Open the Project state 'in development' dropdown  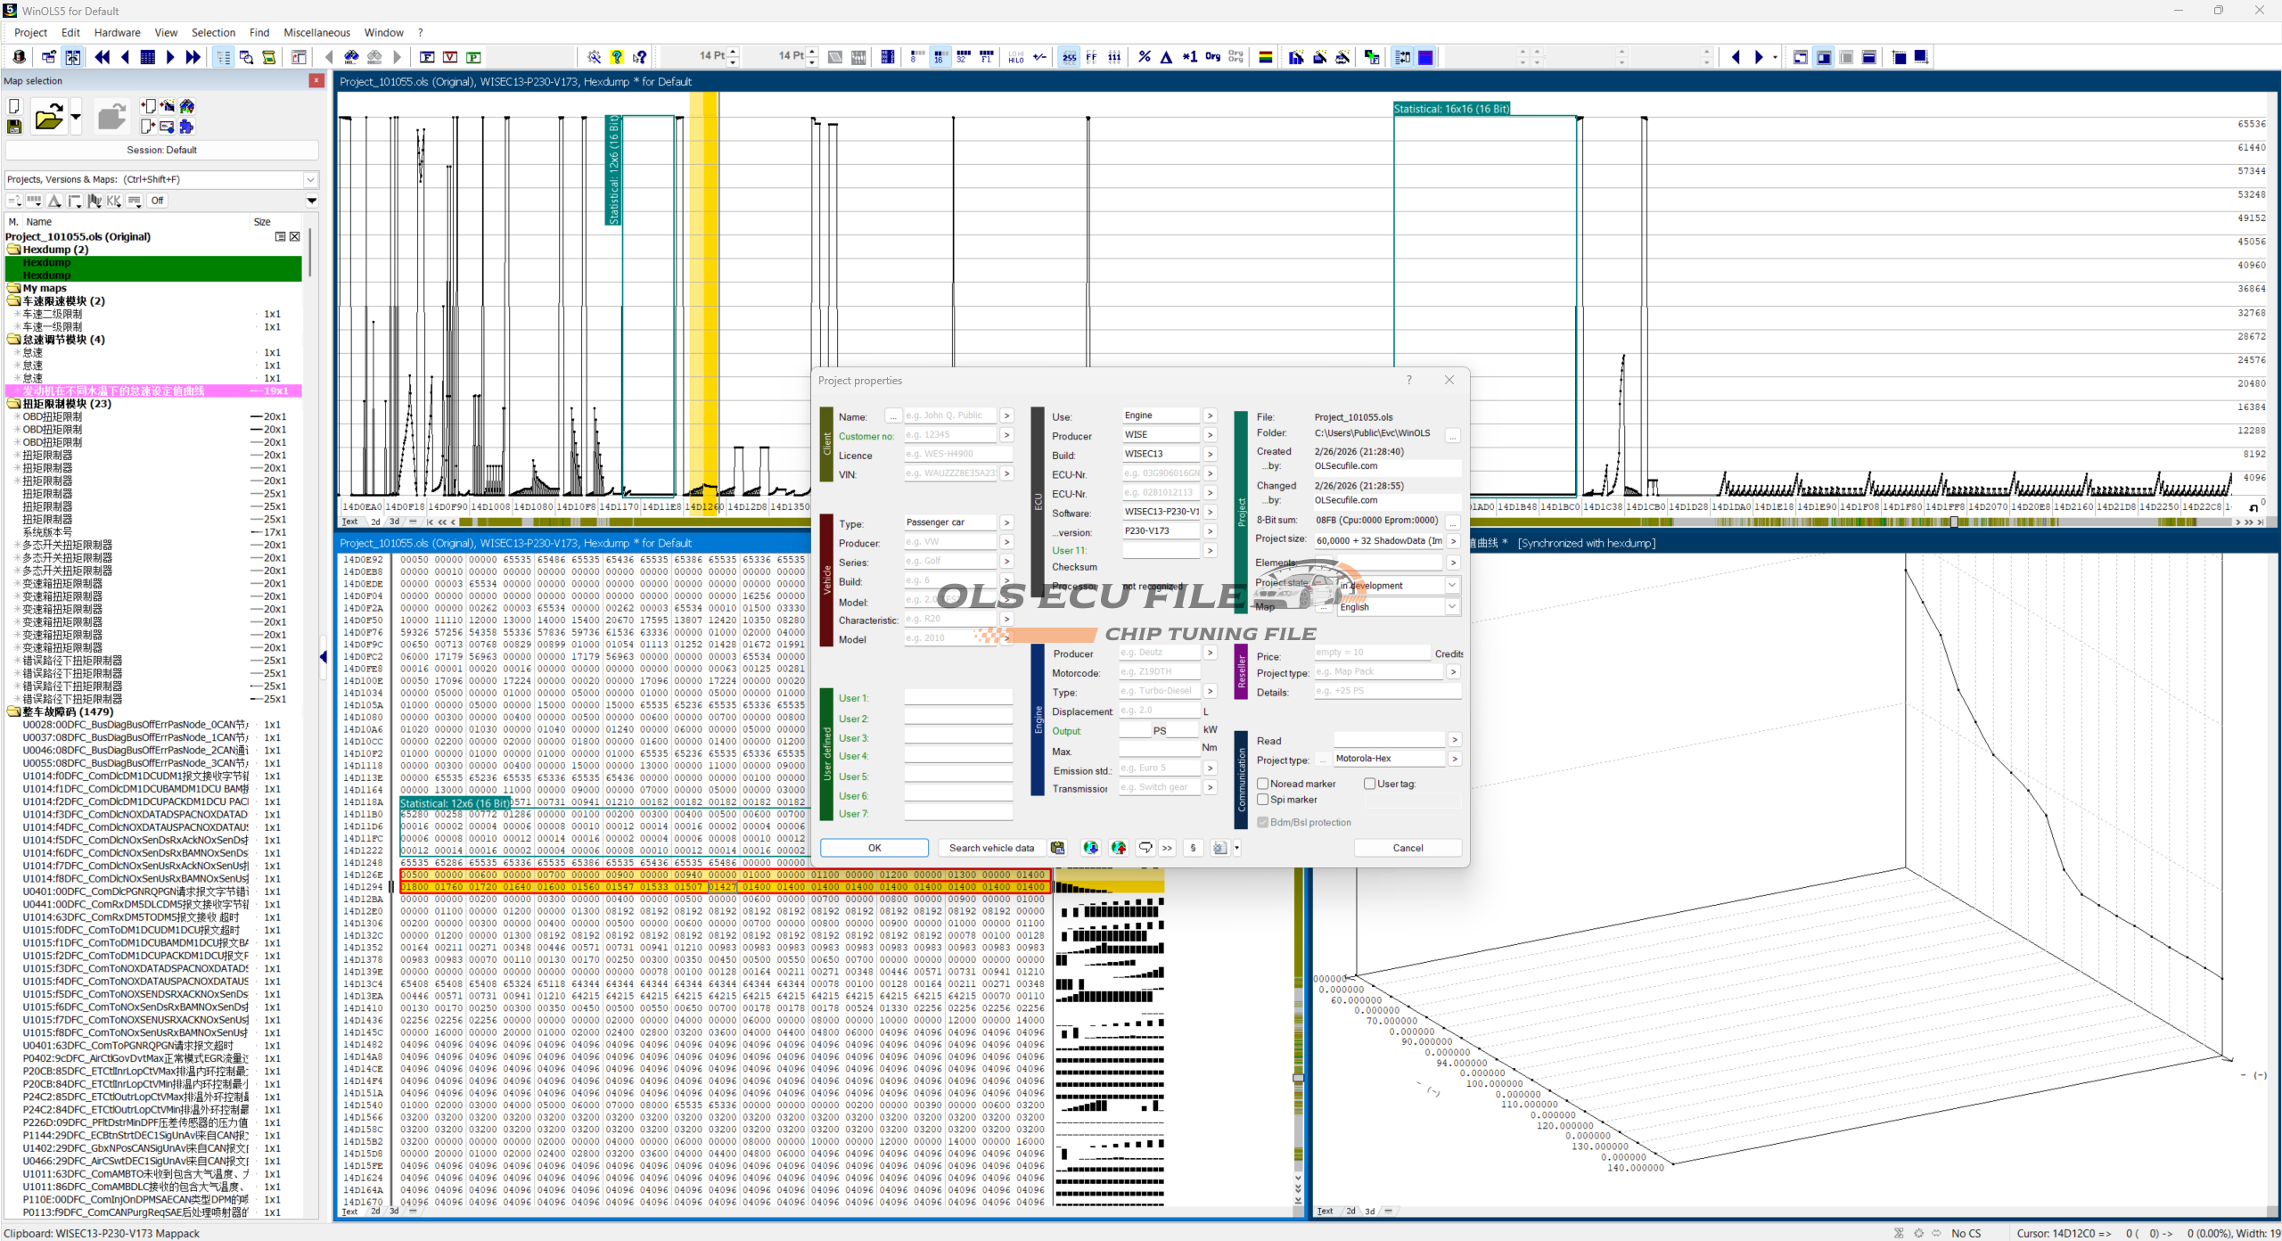tap(1451, 586)
